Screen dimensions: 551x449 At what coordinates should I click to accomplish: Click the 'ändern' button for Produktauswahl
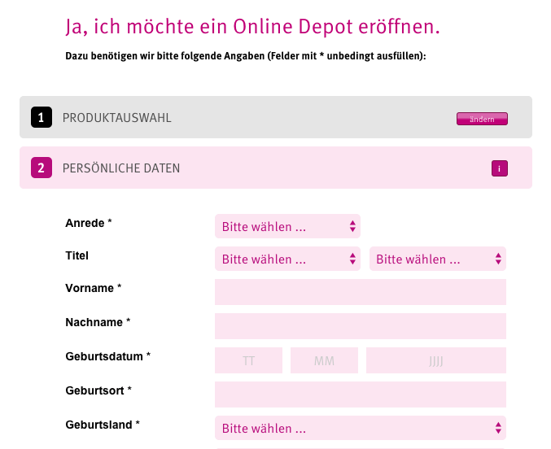pos(482,119)
